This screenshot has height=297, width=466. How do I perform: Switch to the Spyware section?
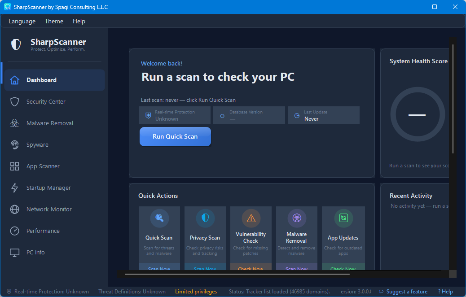[54, 144]
